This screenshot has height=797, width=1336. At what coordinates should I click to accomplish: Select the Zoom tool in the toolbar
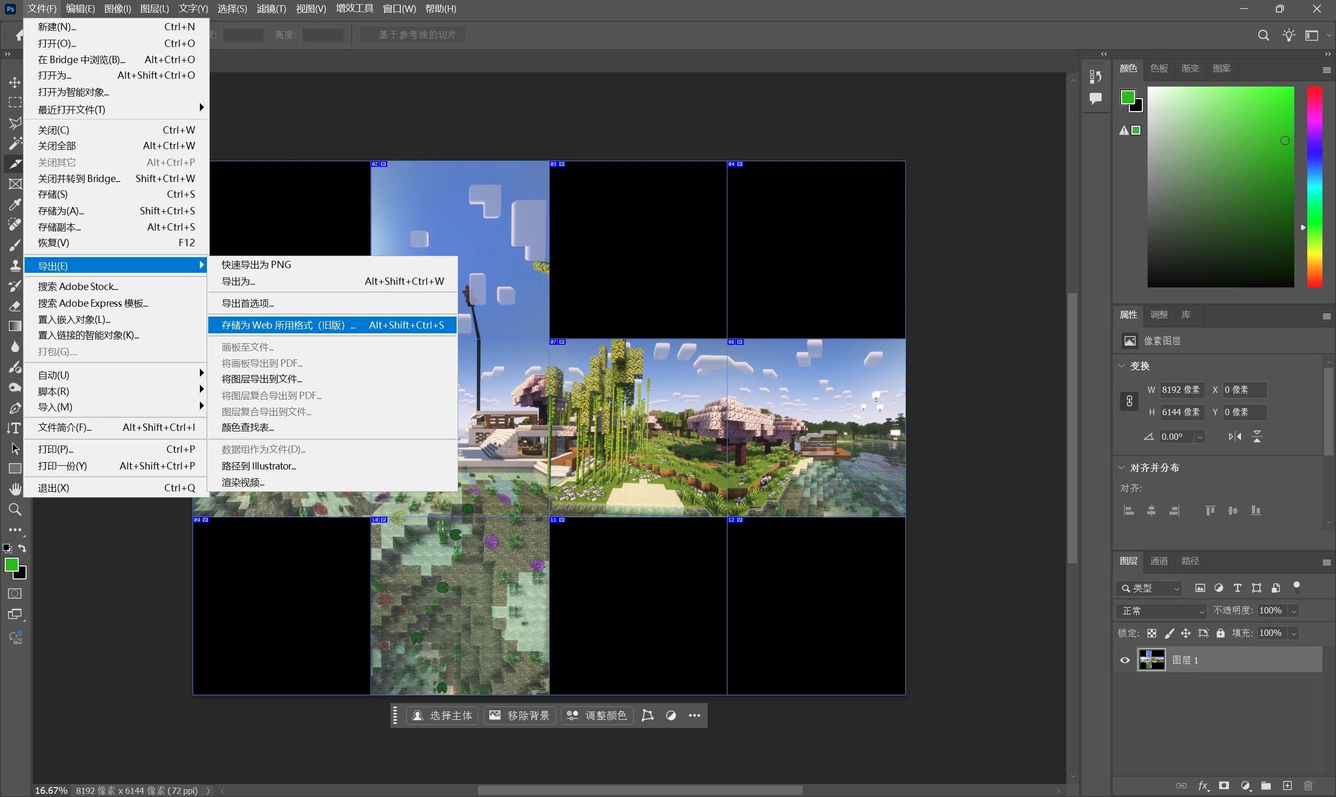click(x=15, y=509)
